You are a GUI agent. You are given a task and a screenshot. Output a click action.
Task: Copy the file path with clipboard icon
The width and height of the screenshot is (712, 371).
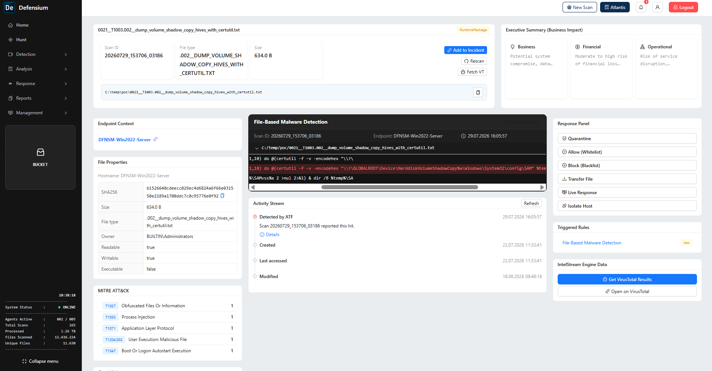point(478,92)
